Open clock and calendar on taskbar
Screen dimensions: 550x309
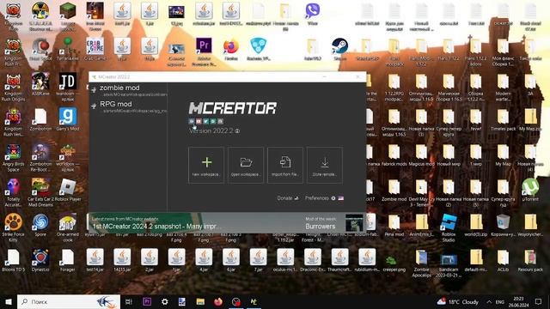click(518, 301)
